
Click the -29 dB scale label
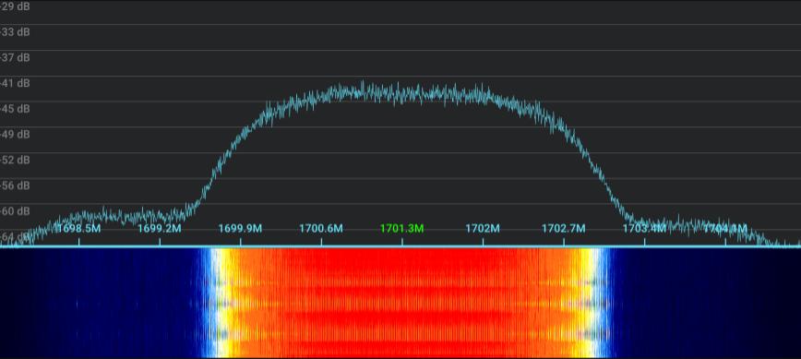(15, 7)
